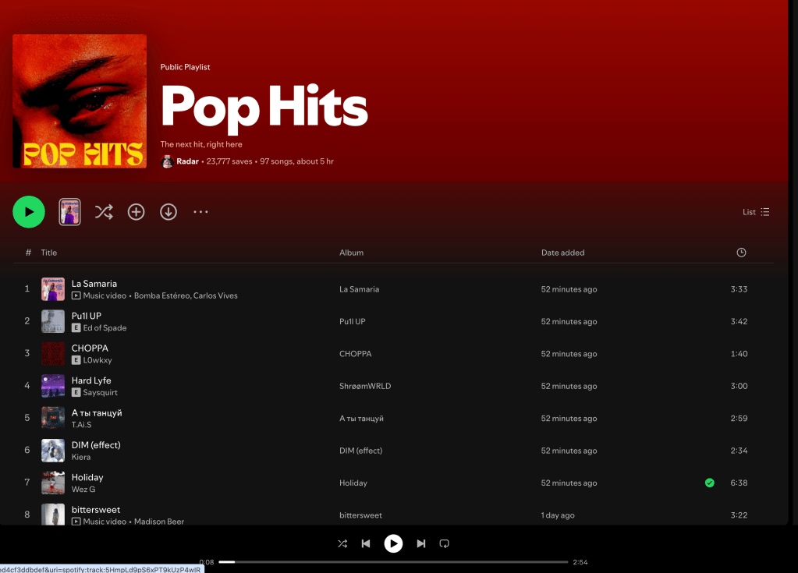Select track Holiday title
Image resolution: width=798 pixels, height=573 pixels.
coord(87,477)
